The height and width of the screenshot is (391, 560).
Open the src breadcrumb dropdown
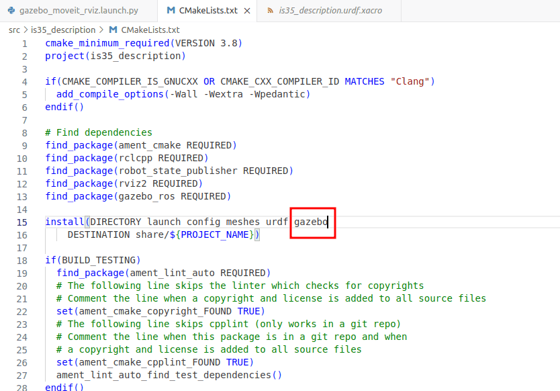(14, 30)
